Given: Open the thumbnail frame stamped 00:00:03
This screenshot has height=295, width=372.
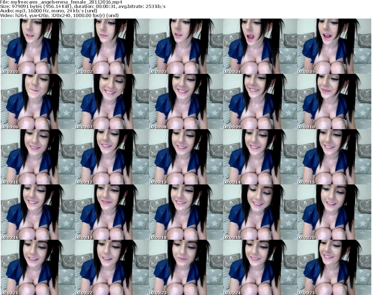Looking at the screenshot, I should point(186,46).
